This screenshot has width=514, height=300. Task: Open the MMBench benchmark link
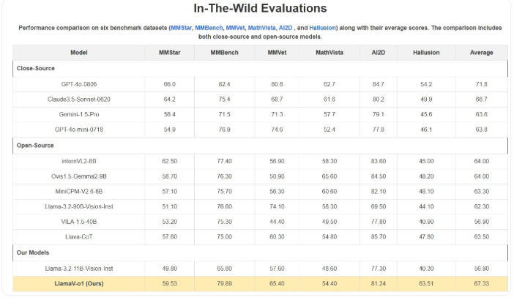tap(209, 28)
